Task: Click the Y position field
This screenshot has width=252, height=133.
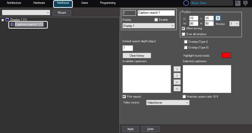Action: pyautogui.click(x=209, y=18)
